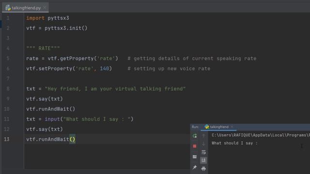310x174 pixels.
Task: Click 'vtf.setProperty' call on line 6
Action: [x=69, y=69]
